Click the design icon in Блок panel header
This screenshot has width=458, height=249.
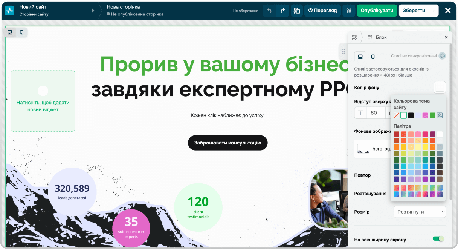[354, 37]
